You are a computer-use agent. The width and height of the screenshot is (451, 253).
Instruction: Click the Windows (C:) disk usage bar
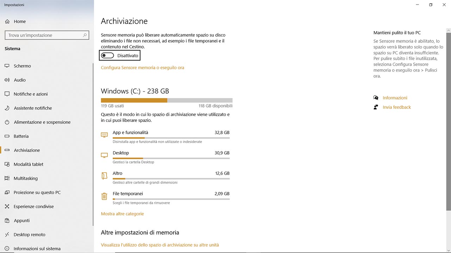167,100
